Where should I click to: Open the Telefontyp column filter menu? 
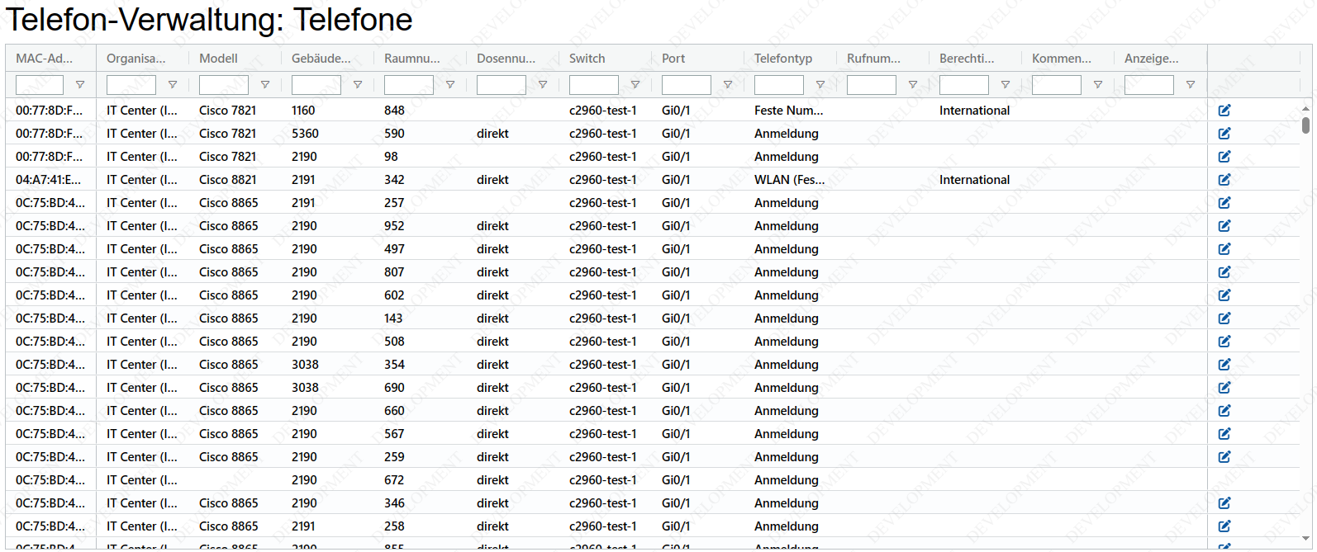[820, 85]
